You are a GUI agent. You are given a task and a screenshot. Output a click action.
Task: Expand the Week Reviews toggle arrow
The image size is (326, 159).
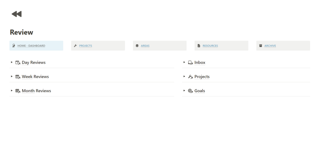click(12, 77)
